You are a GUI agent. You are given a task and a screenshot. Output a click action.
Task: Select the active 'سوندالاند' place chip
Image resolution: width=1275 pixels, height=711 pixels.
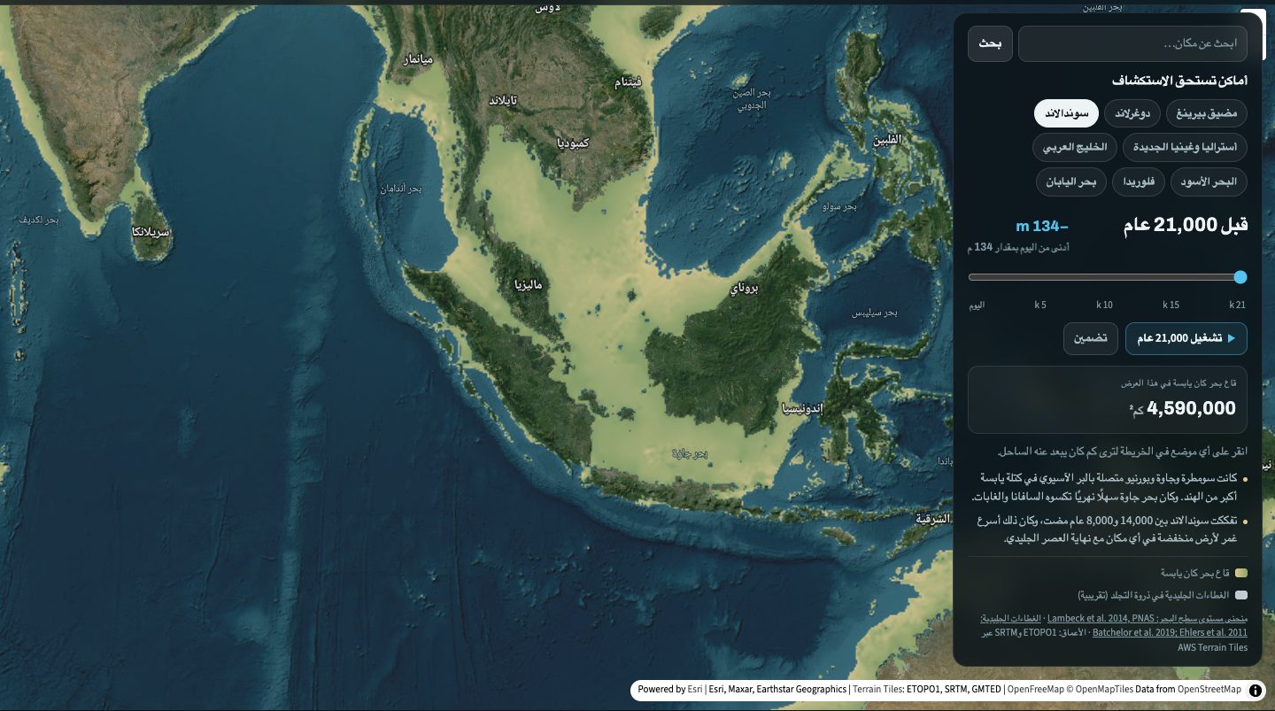pos(1066,113)
